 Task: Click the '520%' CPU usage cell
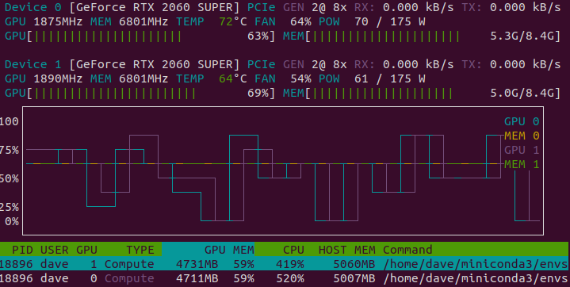tap(289, 278)
